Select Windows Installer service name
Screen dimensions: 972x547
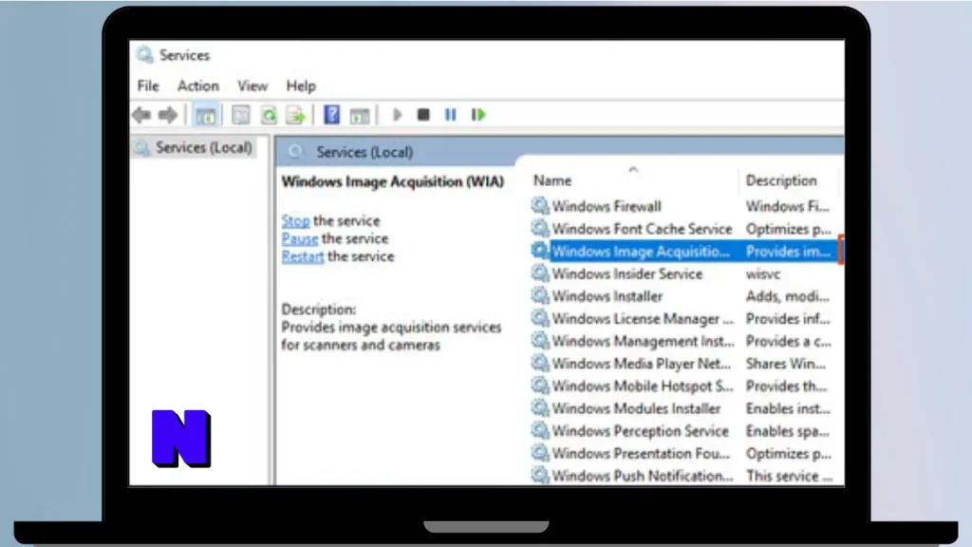(607, 296)
